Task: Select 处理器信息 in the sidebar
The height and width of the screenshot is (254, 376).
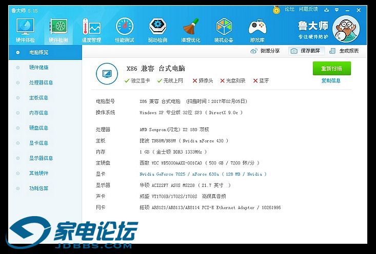Action: tap(41, 82)
